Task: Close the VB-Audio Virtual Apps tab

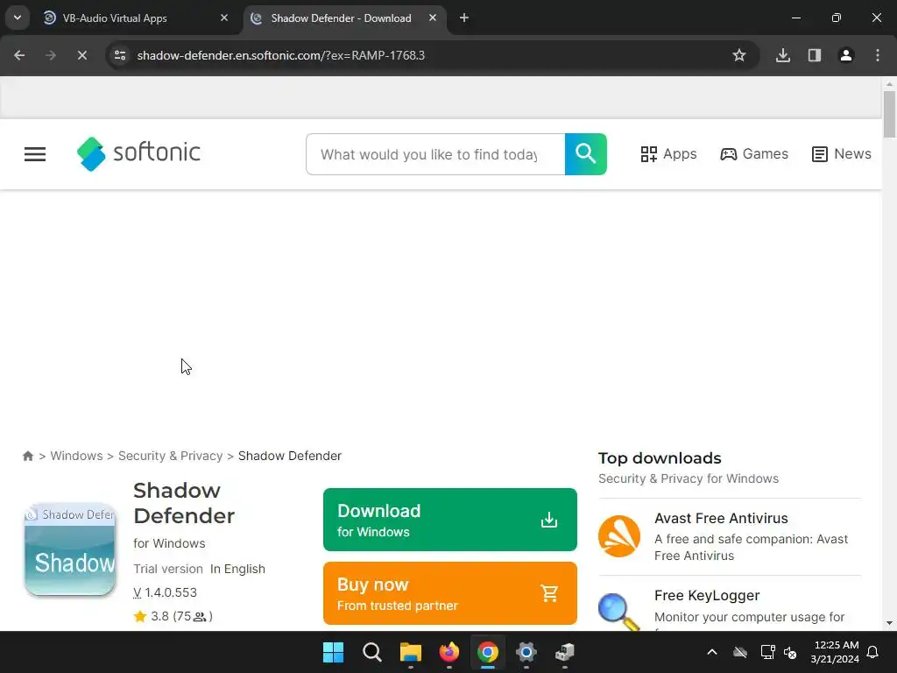Action: [224, 18]
